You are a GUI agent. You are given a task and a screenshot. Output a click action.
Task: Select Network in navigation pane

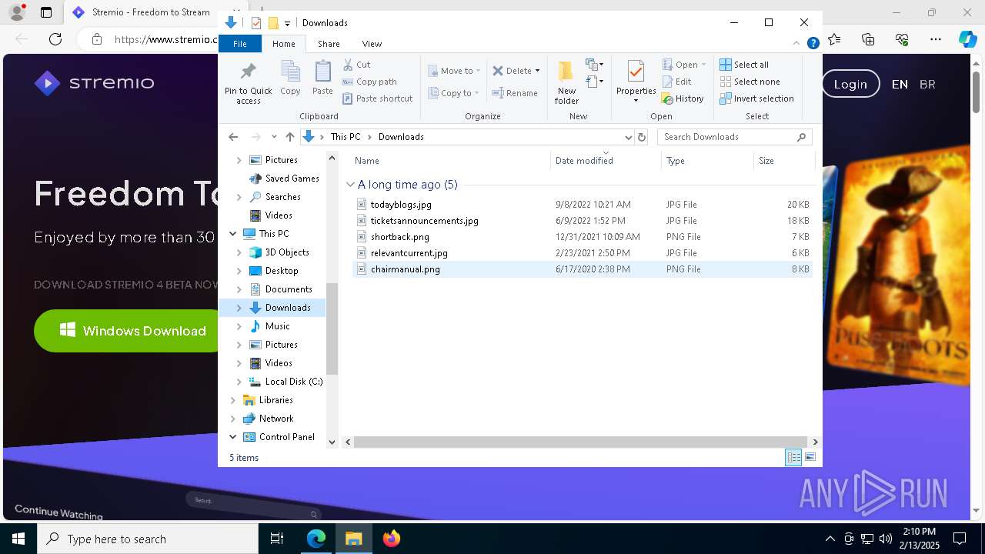[275, 419]
